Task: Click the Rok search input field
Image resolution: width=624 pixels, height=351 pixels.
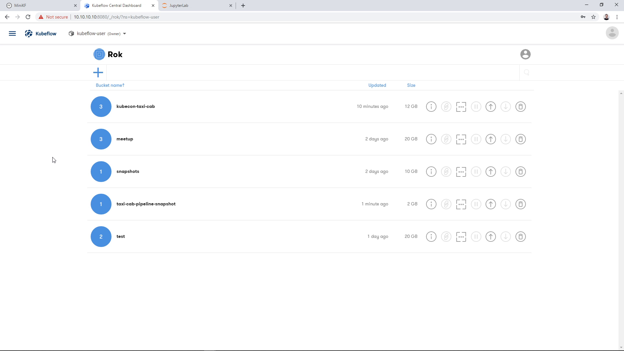Action: (x=313, y=72)
